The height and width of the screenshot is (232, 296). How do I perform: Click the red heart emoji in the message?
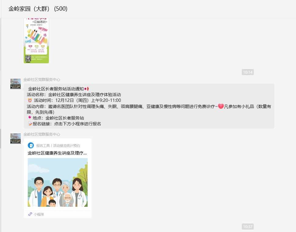[221, 106]
